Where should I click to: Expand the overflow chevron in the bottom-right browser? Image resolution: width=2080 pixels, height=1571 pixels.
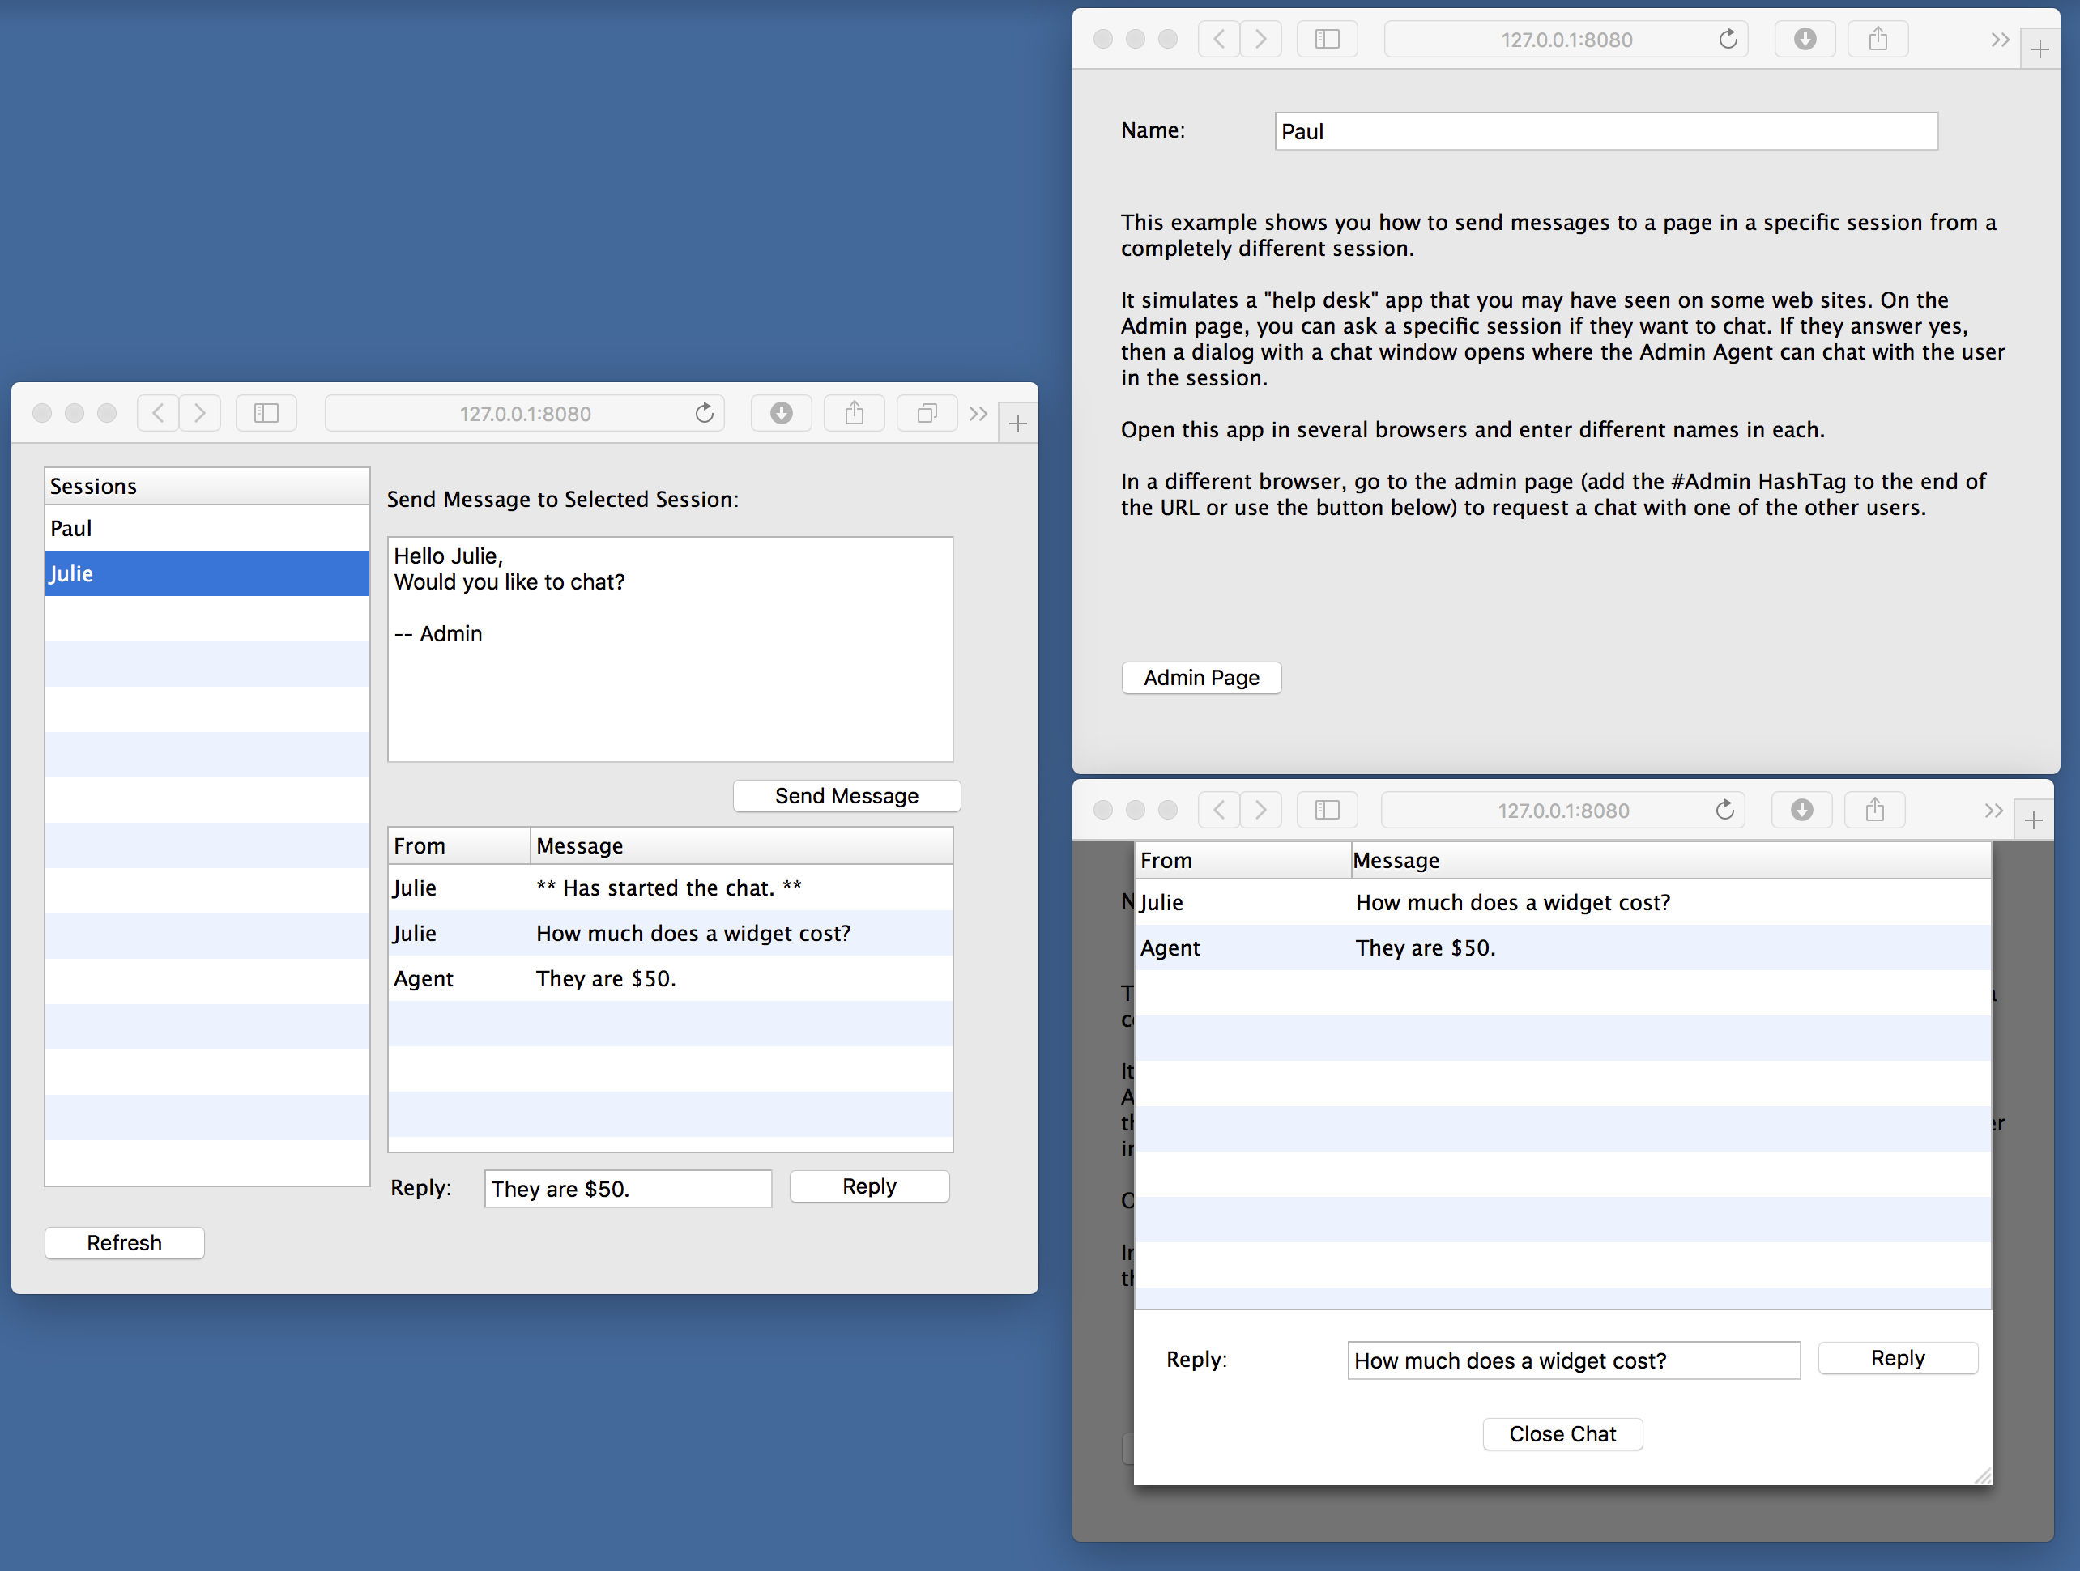[1993, 810]
